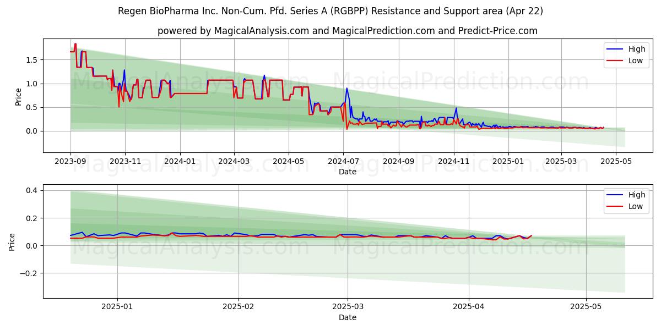Click the '2025-05' tick label on the top chart

[x=615, y=161]
